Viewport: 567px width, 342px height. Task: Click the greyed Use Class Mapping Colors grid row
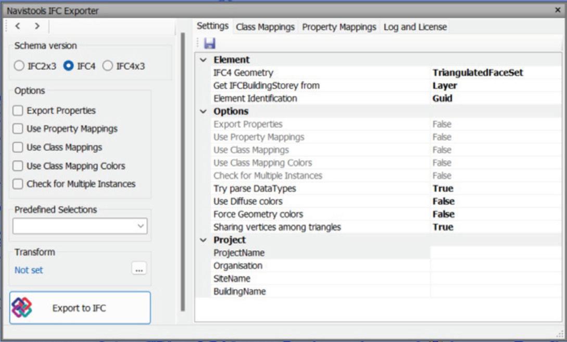click(386, 163)
